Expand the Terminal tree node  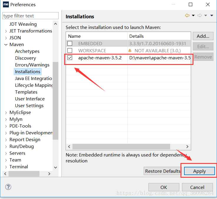pyautogui.click(x=6, y=167)
